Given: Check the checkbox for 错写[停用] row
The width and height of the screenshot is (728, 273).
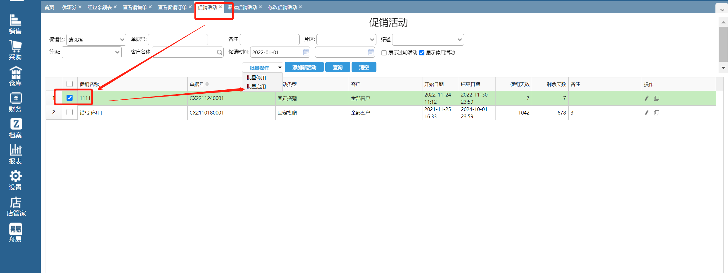Looking at the screenshot, I should pyautogui.click(x=69, y=112).
